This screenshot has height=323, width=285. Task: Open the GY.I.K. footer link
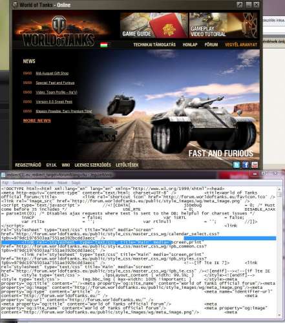pos(51,165)
